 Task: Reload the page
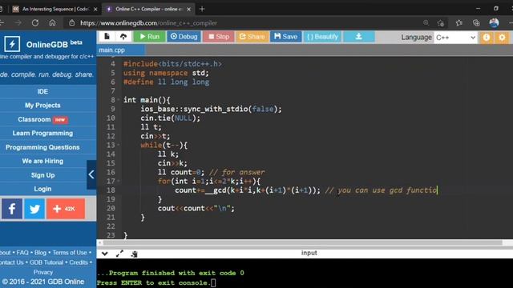(x=35, y=23)
